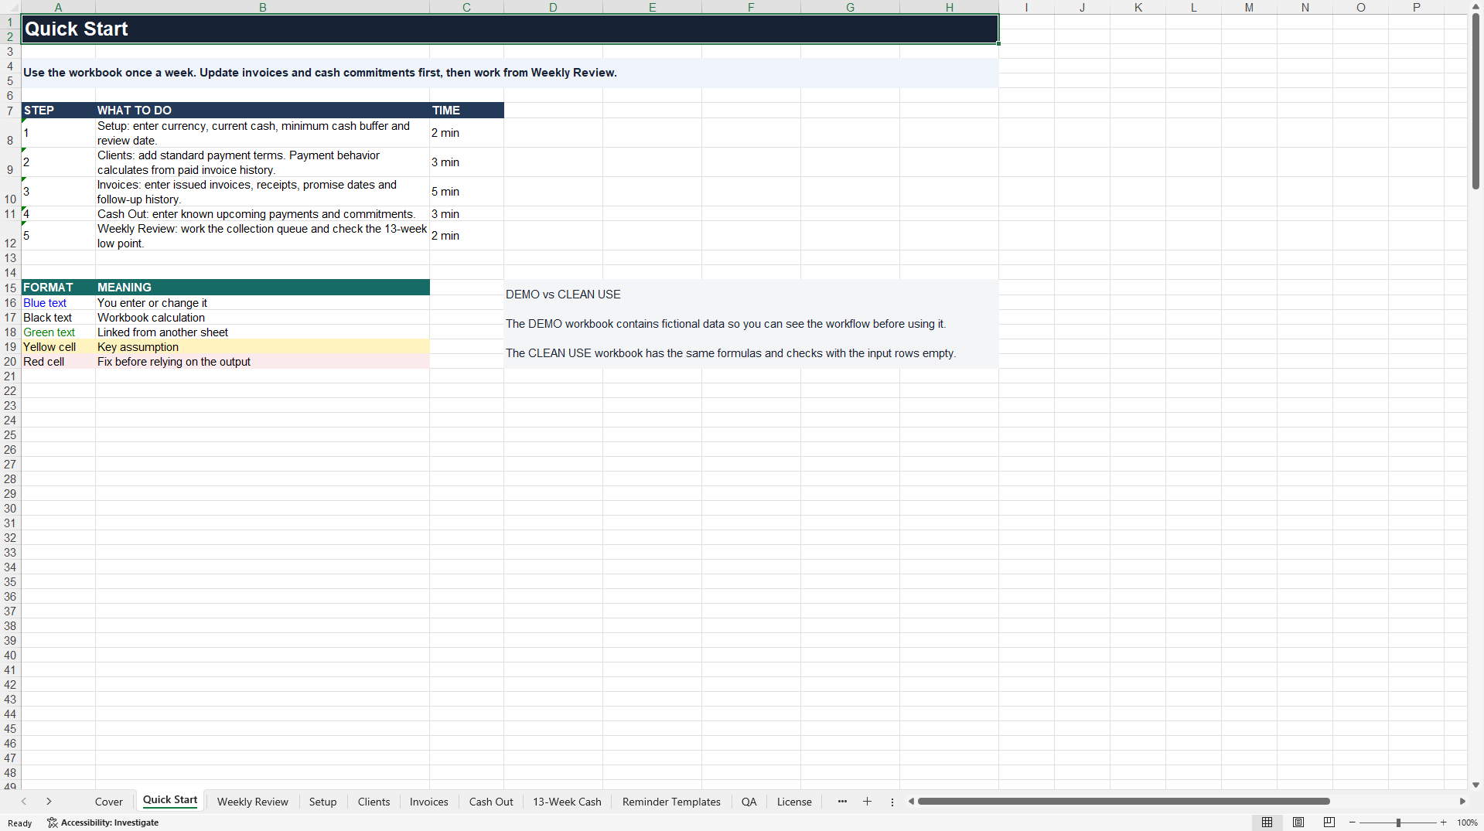Screen dimensions: 1484x831
Task: Switch to Page Break Preview icon
Action: coord(1329,822)
